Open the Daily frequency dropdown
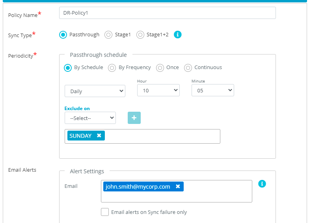Screen dimensions: 311x223 point(95,91)
